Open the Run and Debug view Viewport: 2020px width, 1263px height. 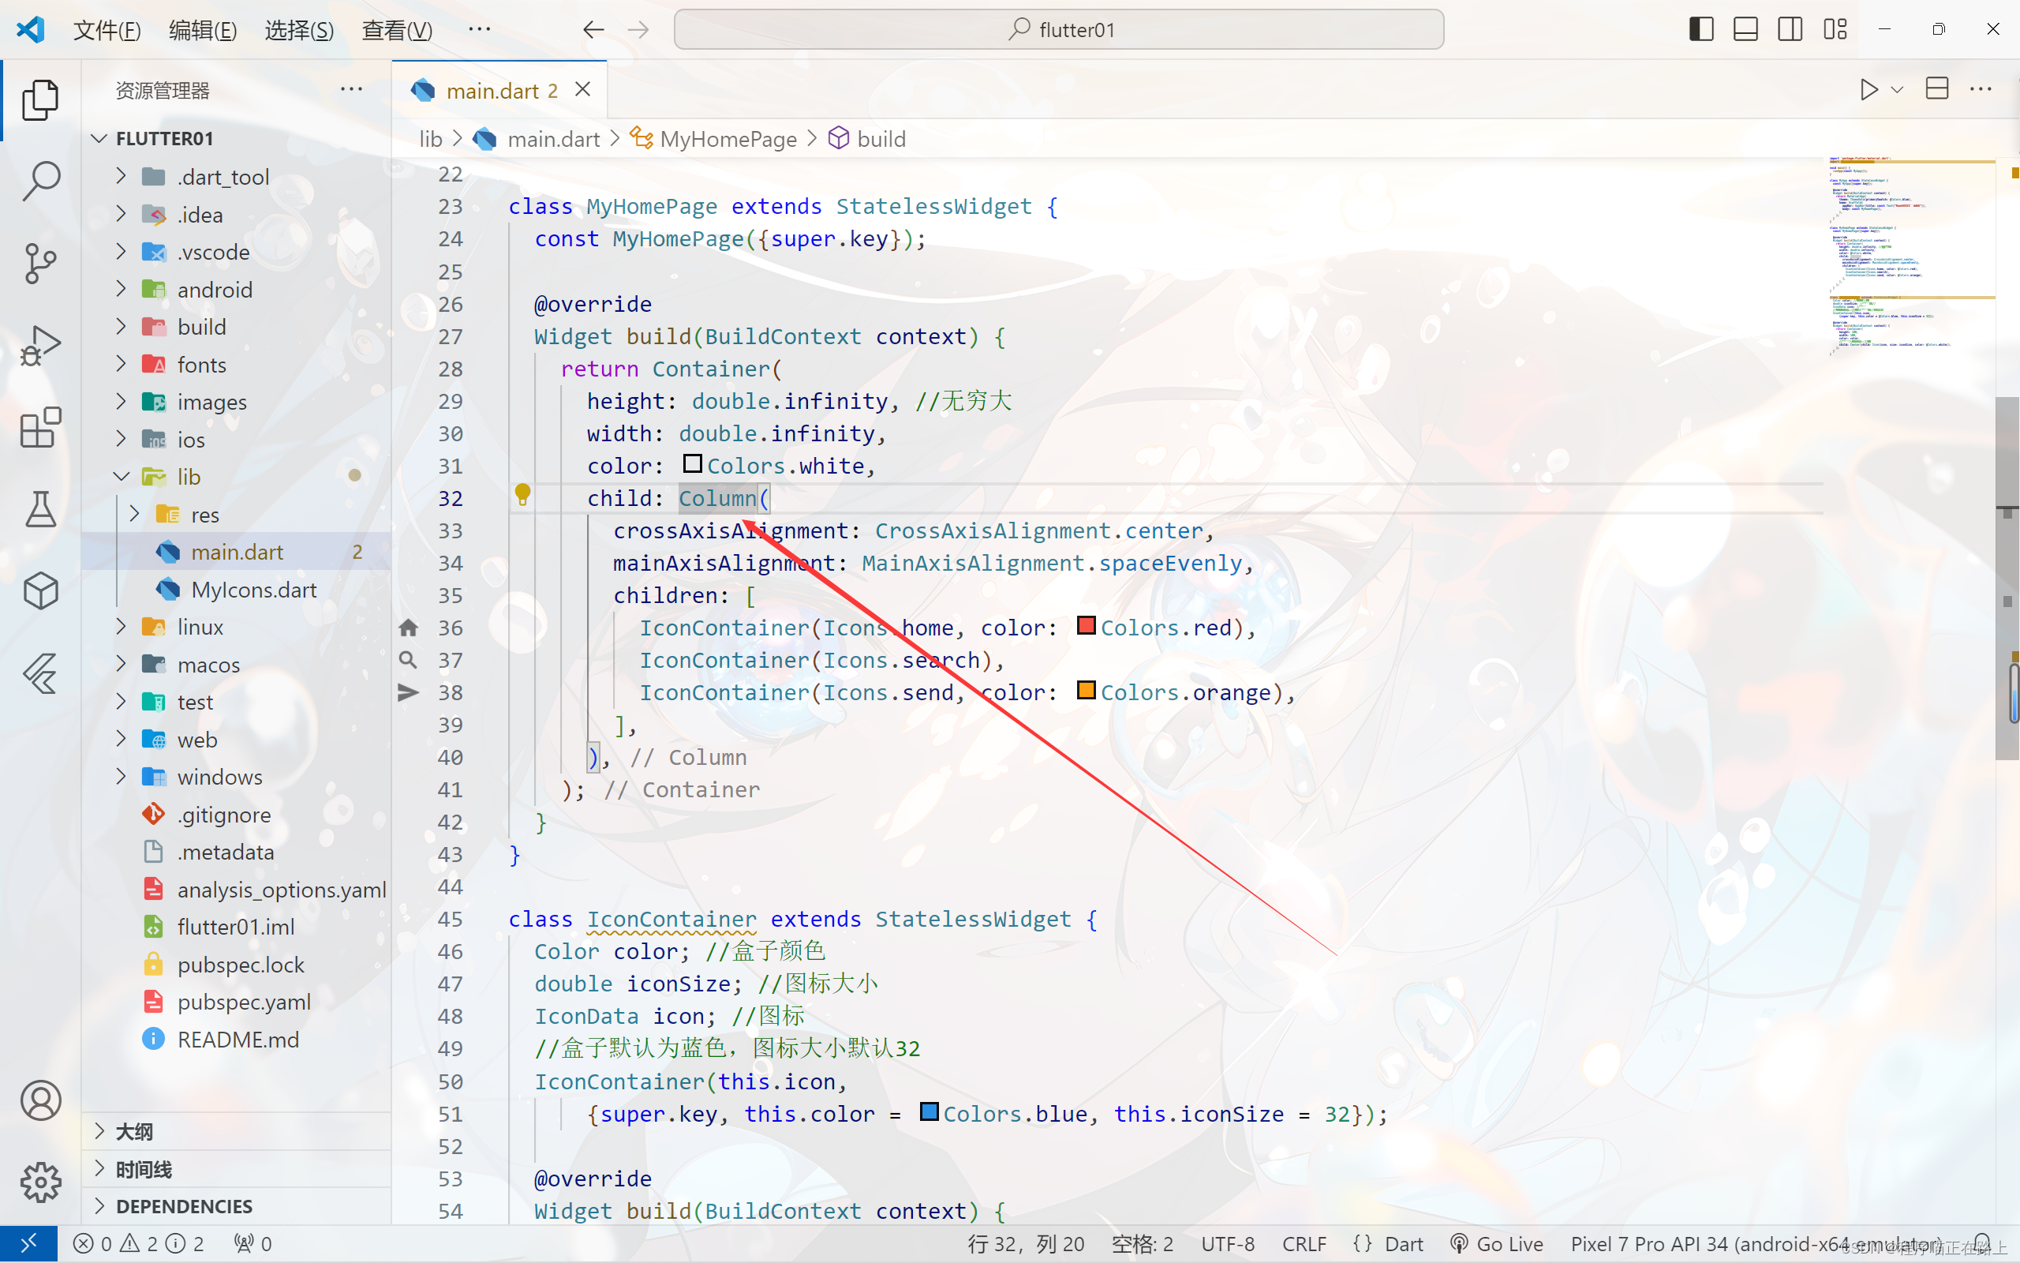[x=40, y=346]
